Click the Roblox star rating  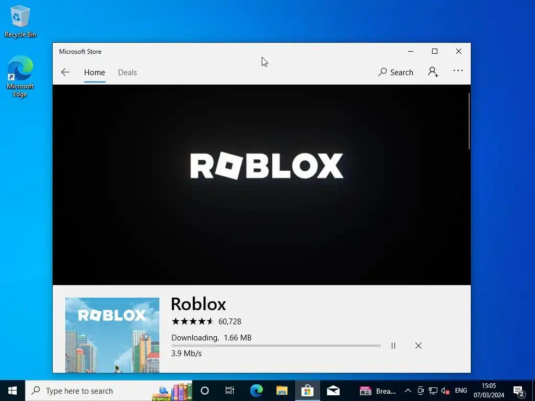click(x=192, y=321)
